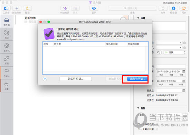Open the 显示 eye view options
Image resolution: width=190 pixels, height=135 pixels.
point(94,8)
